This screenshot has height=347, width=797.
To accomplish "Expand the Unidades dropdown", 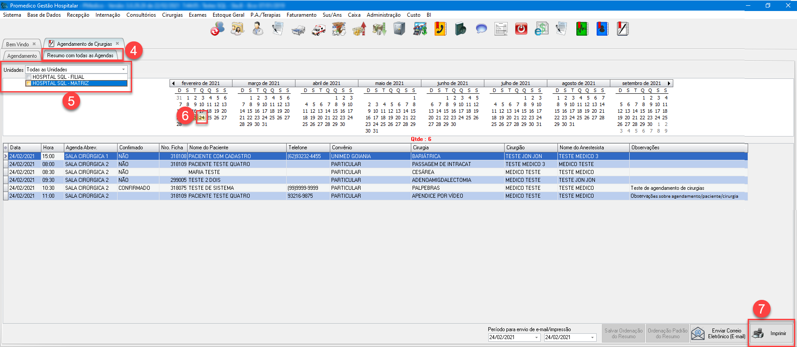I will click(x=123, y=70).
